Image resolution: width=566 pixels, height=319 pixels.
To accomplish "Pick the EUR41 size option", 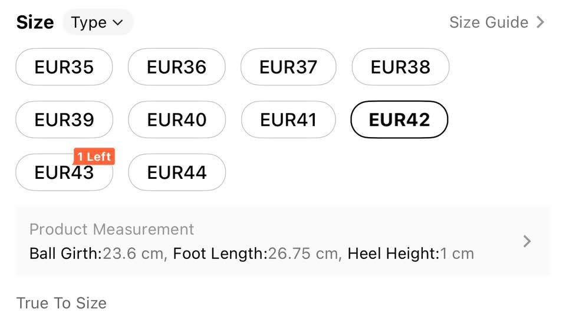I will [288, 119].
